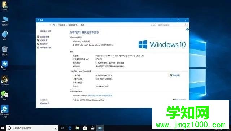Open 高级系统设置 (Advanced system settings) link
This screenshot has height=131, width=231.
46,48
